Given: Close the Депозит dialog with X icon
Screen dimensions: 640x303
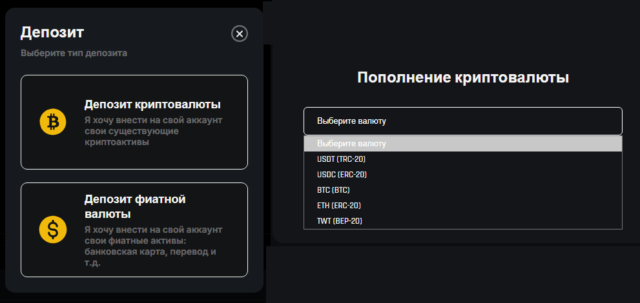Looking at the screenshot, I should pos(240,34).
